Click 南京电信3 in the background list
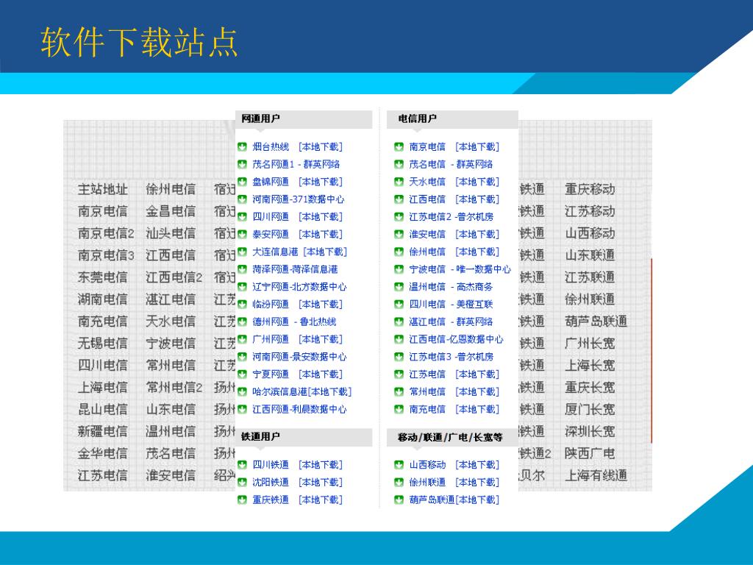The height and width of the screenshot is (565, 753). tap(106, 255)
